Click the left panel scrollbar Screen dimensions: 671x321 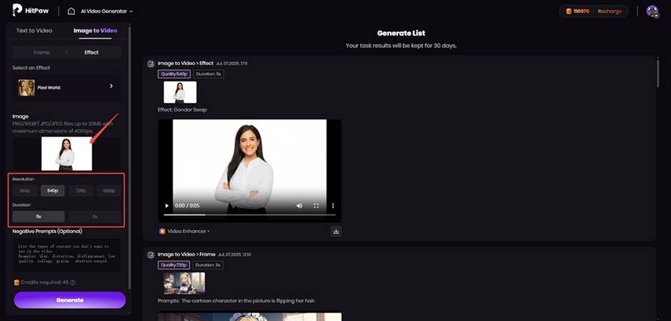129,158
